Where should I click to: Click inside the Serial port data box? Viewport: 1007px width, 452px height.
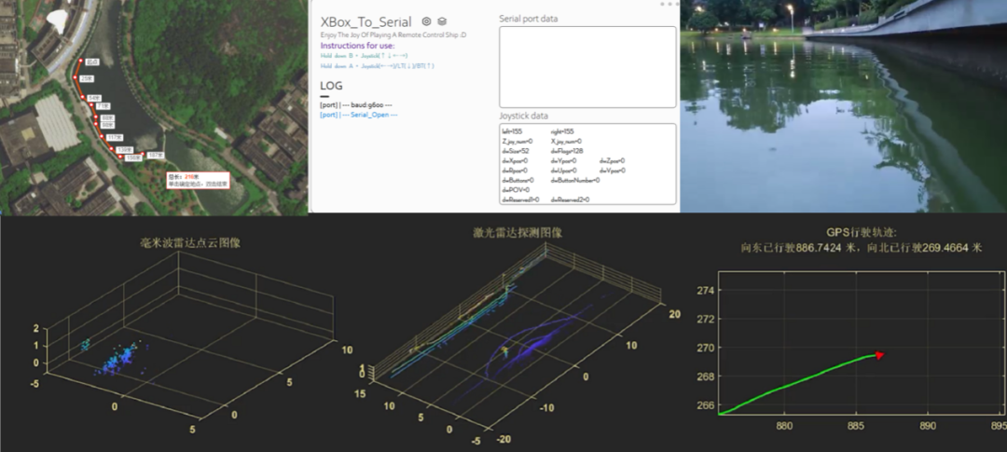(x=586, y=66)
